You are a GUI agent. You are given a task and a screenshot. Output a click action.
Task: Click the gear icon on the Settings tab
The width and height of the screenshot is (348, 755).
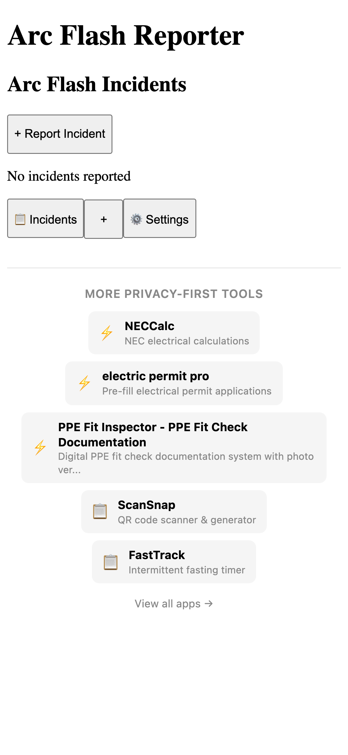[x=136, y=219]
